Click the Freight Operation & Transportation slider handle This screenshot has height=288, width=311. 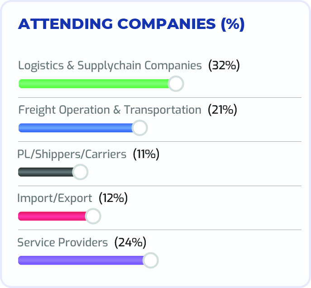pos(140,128)
